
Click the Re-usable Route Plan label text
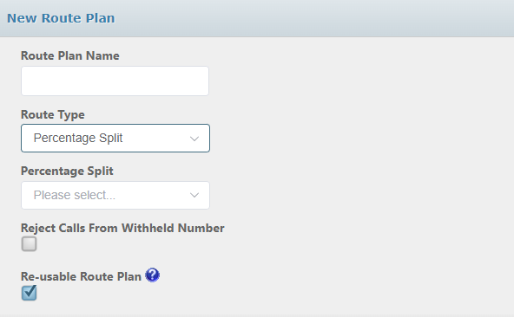pos(81,276)
